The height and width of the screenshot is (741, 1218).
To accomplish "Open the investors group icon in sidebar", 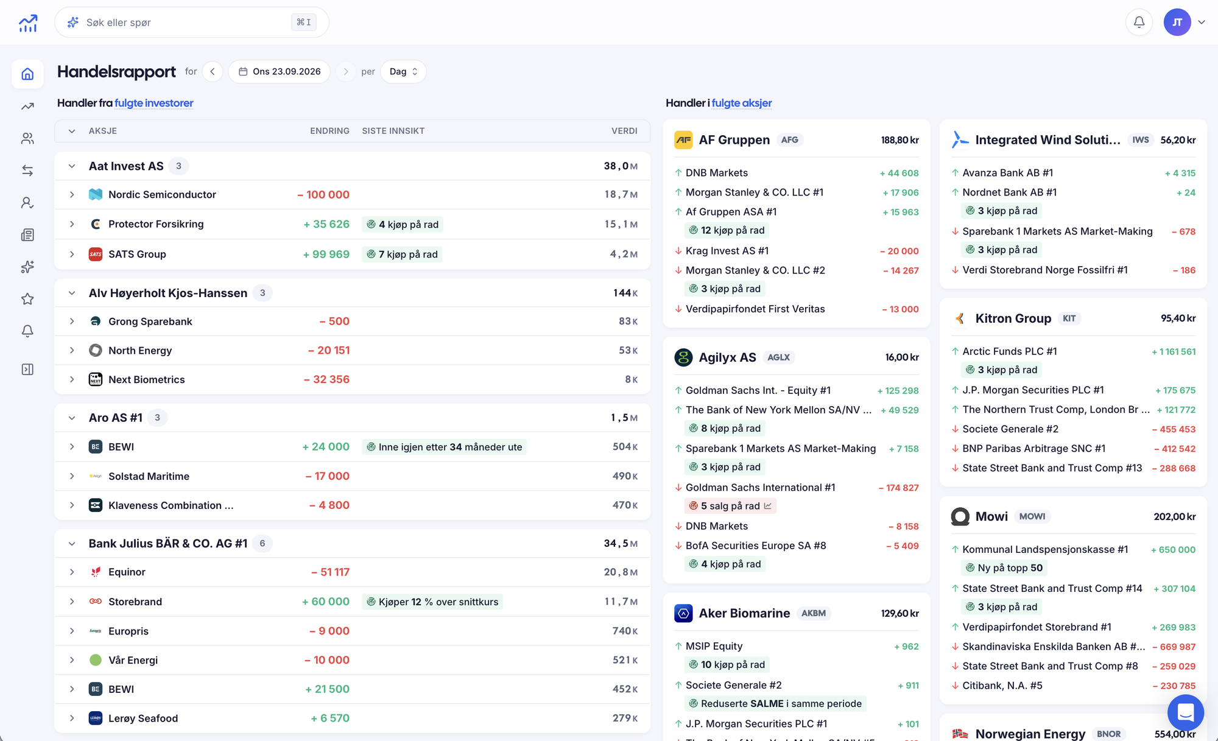I will pos(27,139).
